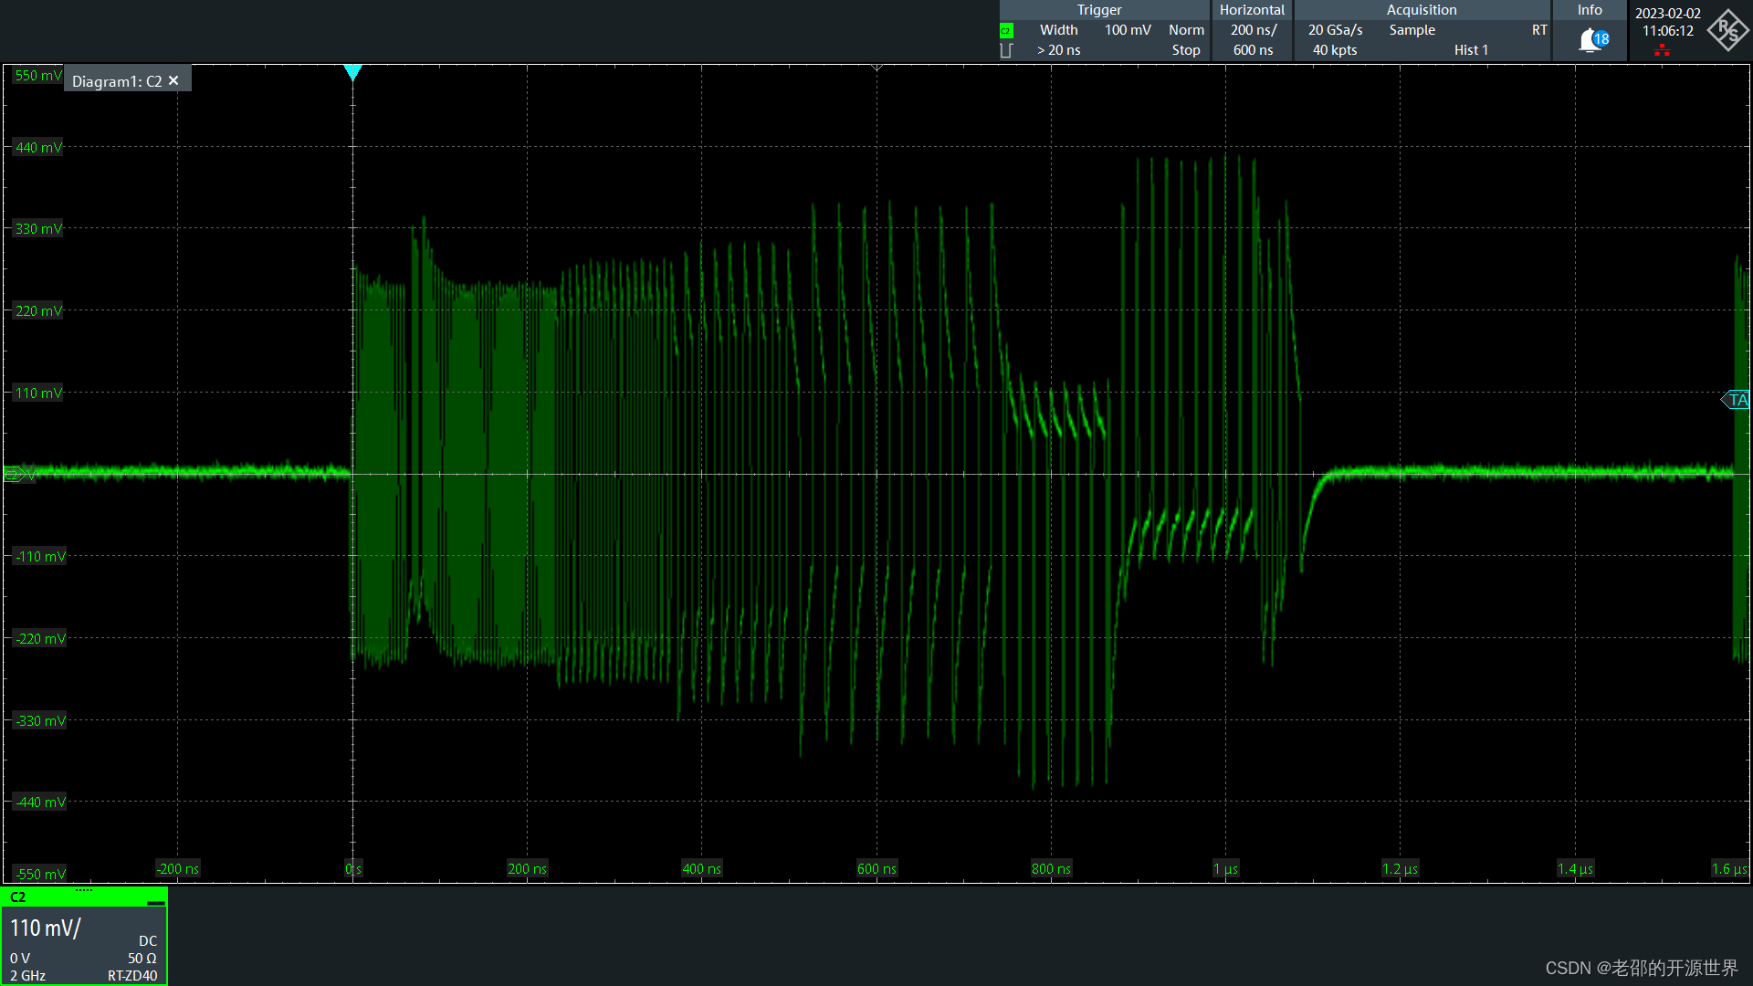Click the RT-ZD40 probe label
1753x986 pixels.
point(132,976)
